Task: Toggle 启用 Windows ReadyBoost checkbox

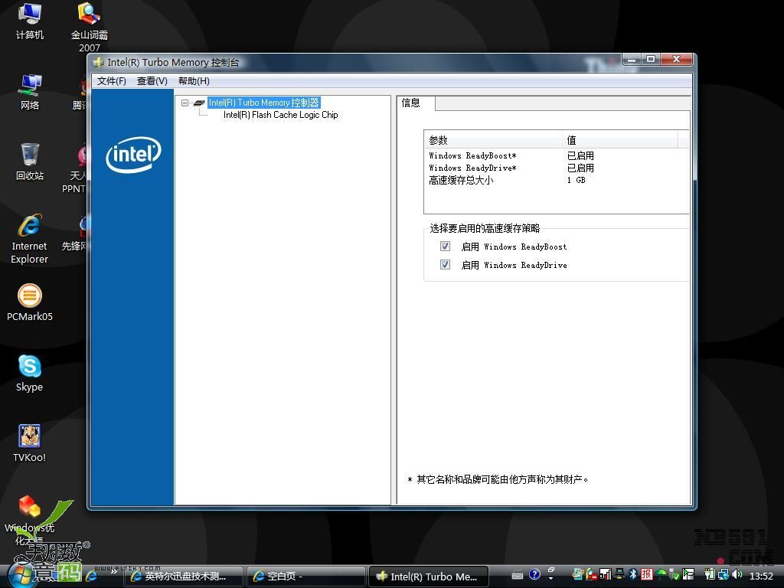Action: click(x=445, y=247)
